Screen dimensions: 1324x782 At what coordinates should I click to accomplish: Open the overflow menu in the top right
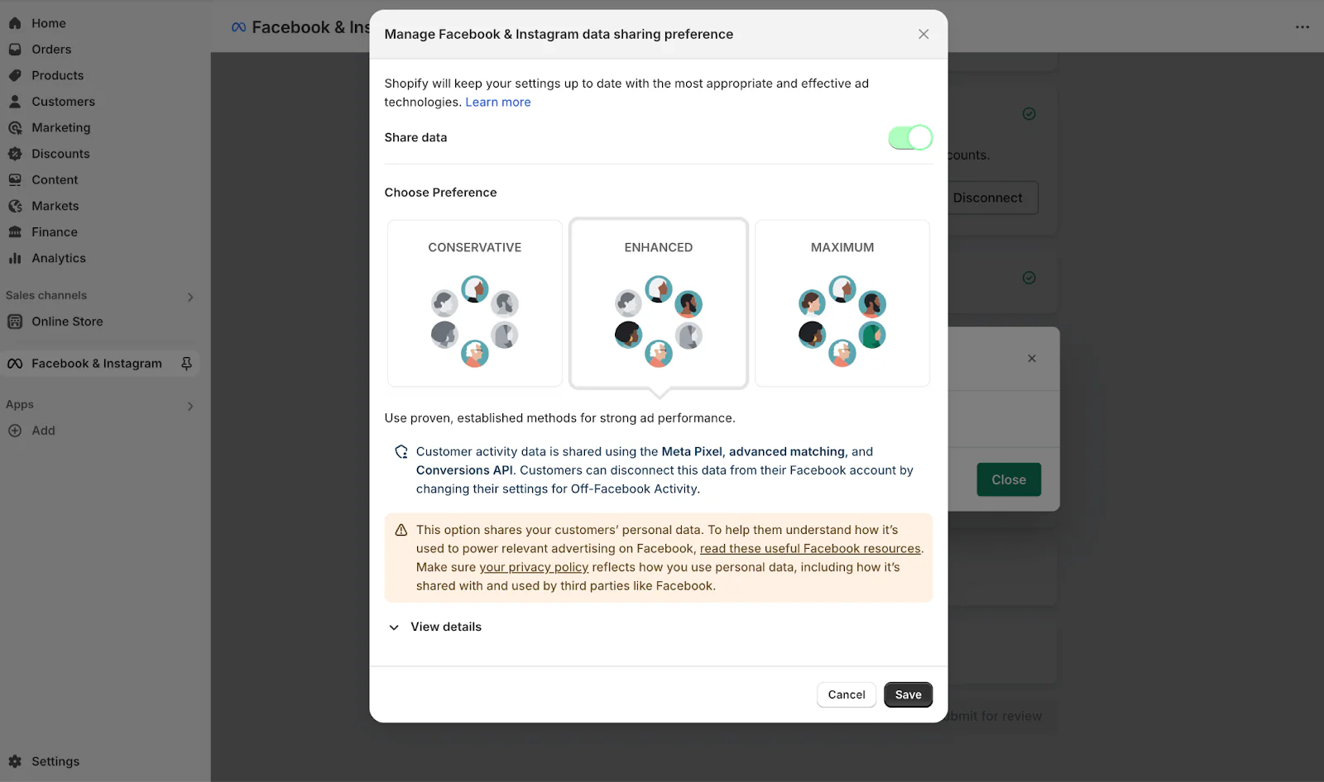tap(1302, 26)
